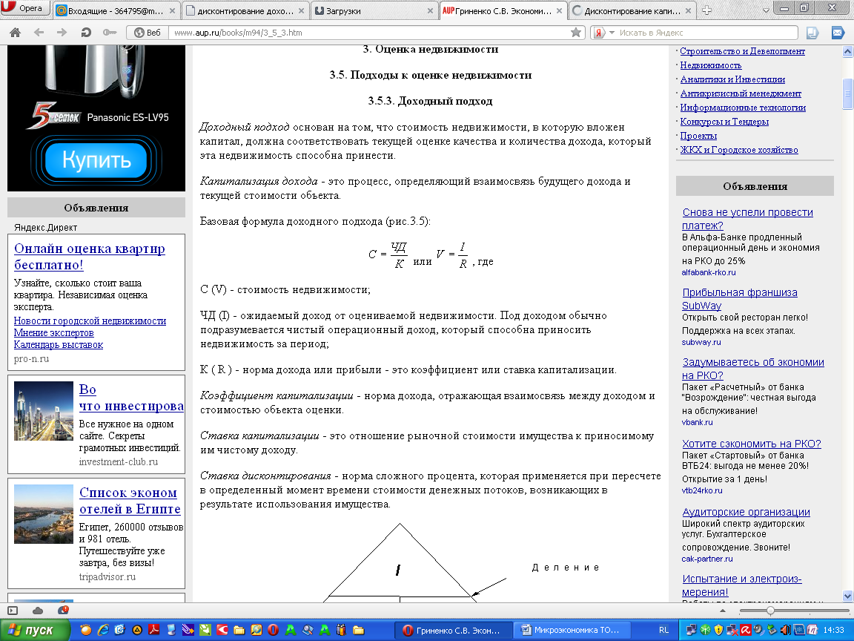
Task: Open the Проекты sidebar link
Action: 698,136
